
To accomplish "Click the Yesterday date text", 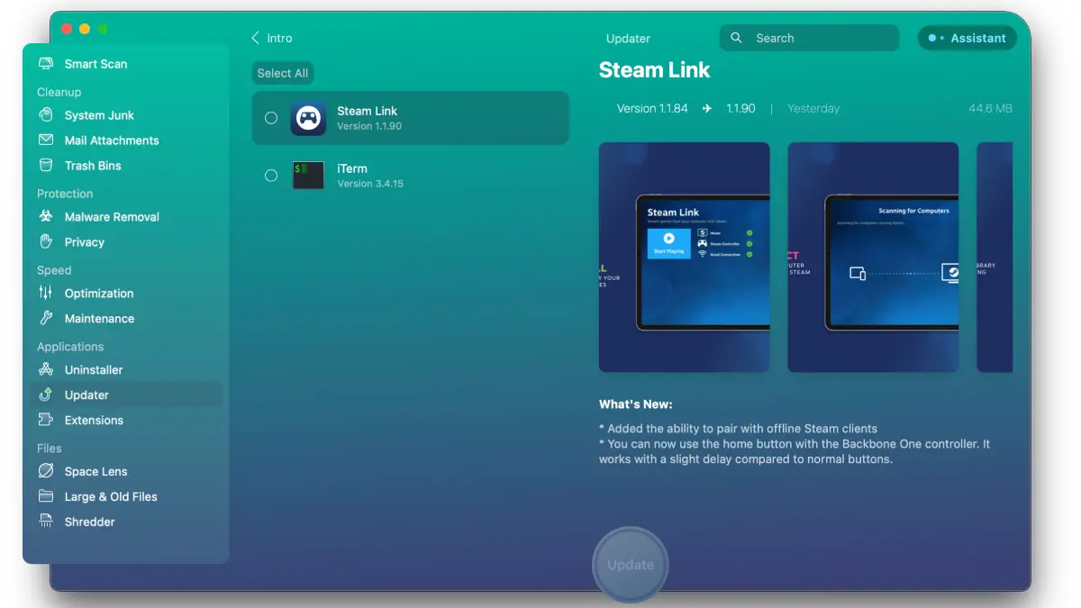I will 813,108.
